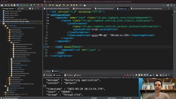This screenshot has height=99, width=176.
Task: Toggle Pin Console icon in Console toolbar
Action: pos(151,75)
